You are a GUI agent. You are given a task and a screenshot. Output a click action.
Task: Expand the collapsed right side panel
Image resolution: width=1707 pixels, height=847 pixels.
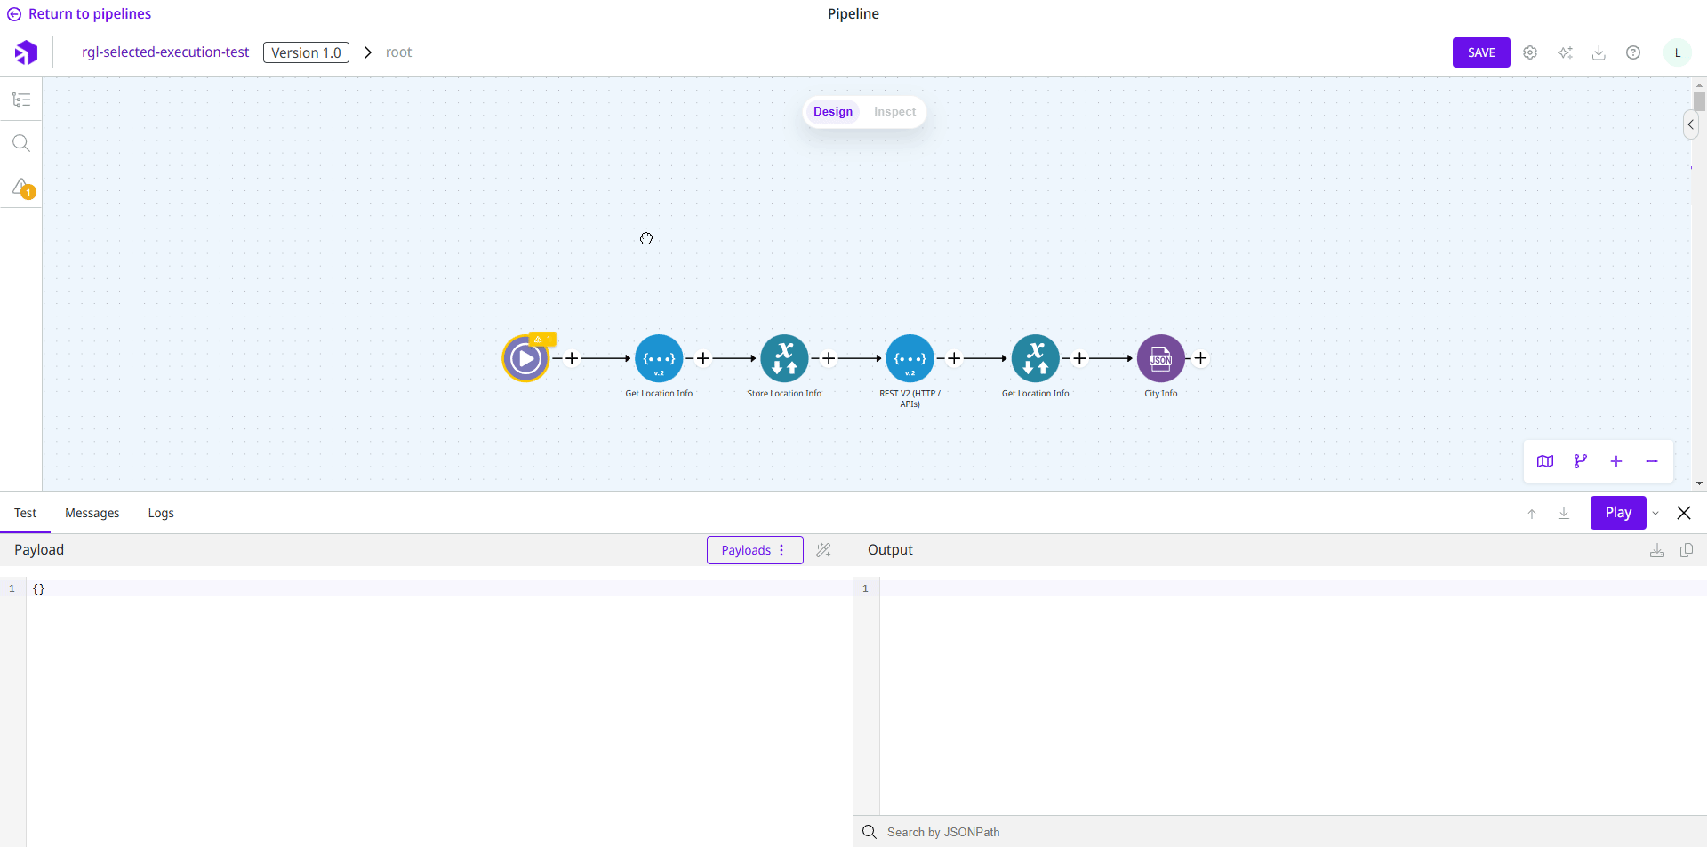(x=1690, y=124)
